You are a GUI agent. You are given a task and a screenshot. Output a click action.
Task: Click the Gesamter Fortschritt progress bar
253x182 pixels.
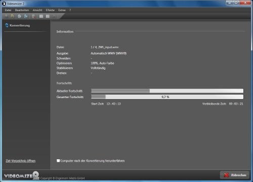point(167,97)
